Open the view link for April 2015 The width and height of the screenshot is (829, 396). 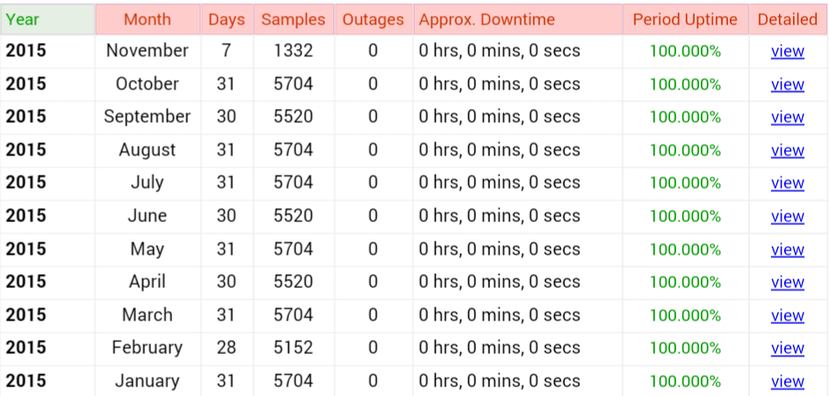click(x=787, y=283)
